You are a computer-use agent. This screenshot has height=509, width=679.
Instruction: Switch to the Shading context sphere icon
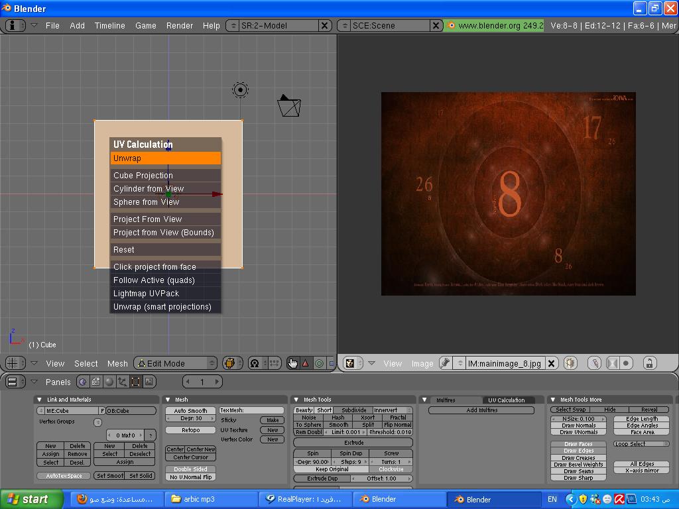(x=109, y=382)
